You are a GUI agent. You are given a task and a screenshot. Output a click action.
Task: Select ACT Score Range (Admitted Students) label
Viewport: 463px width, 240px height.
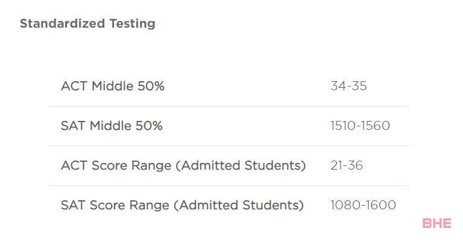click(x=183, y=165)
